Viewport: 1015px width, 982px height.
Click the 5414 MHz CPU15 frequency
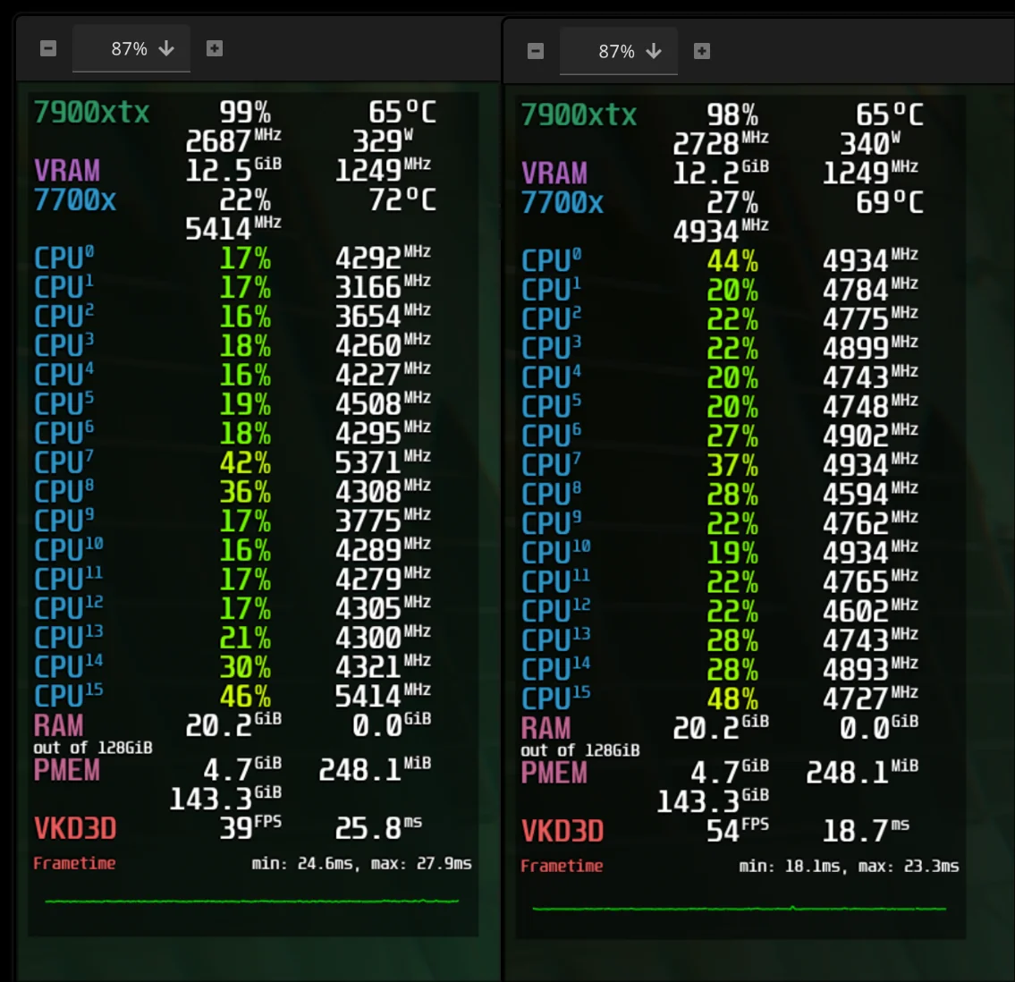pyautogui.click(x=383, y=696)
